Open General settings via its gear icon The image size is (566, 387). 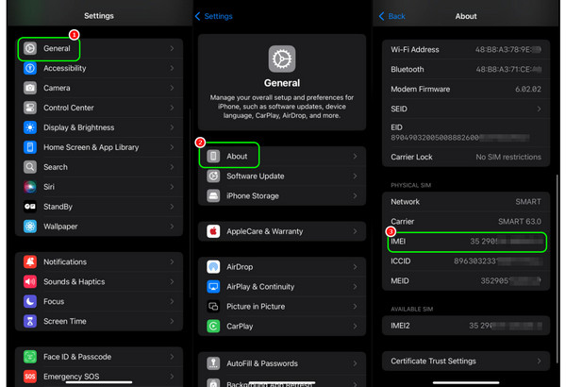(x=30, y=48)
